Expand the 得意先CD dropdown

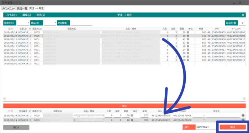(x=28, y=23)
